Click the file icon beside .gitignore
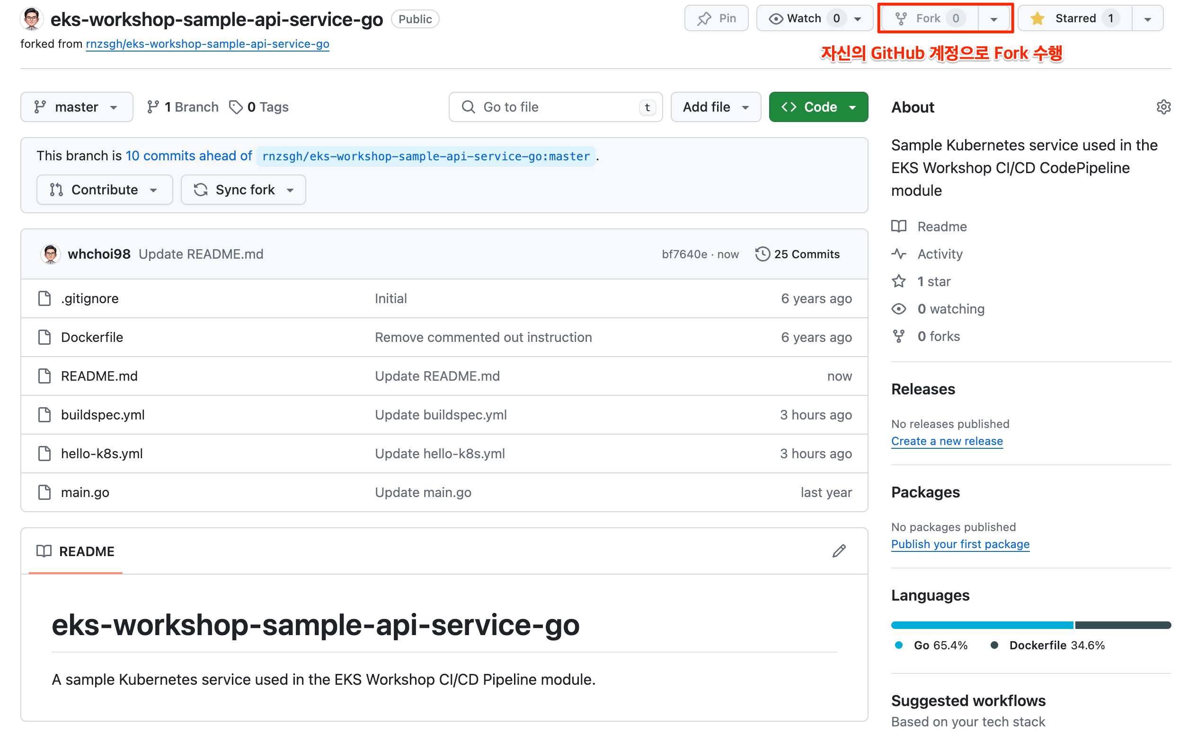The height and width of the screenshot is (733, 1188). pos(44,298)
